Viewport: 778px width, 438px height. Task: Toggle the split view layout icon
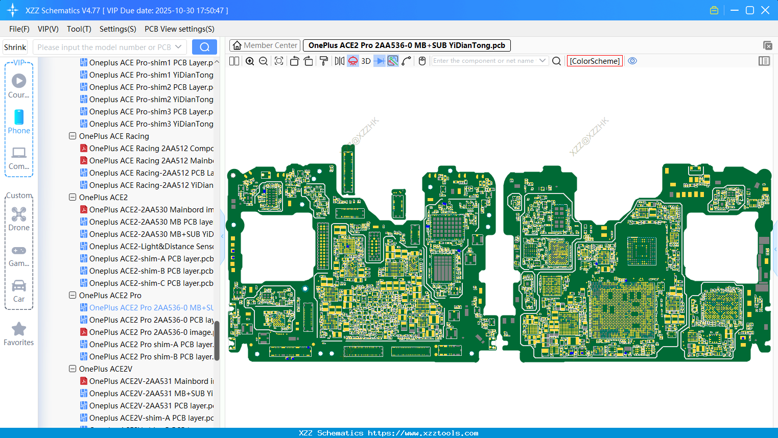234,61
